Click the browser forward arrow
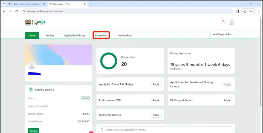 (x=10, y=11)
